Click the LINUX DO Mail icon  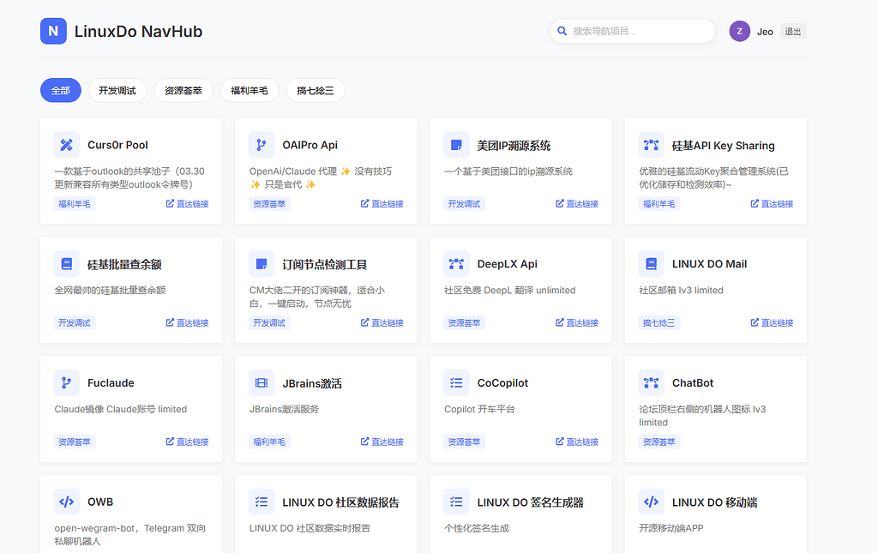coord(652,263)
